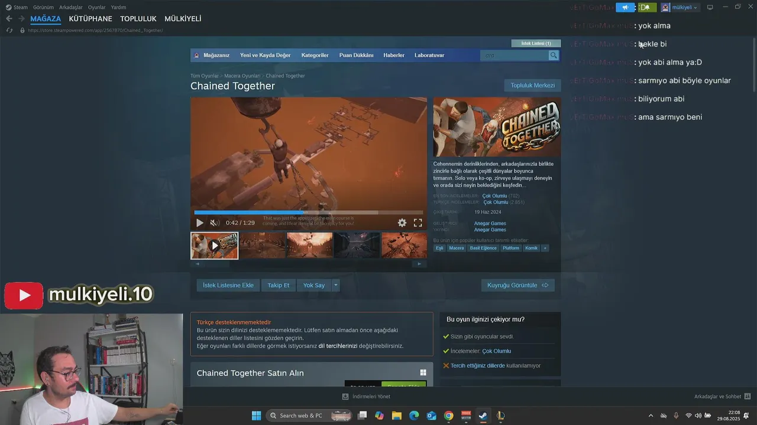Click the store search magnifier icon

554,55
